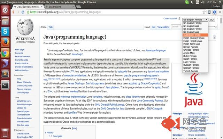Click the Dadaso profile button
223x139 pixels.
click(216, 6)
